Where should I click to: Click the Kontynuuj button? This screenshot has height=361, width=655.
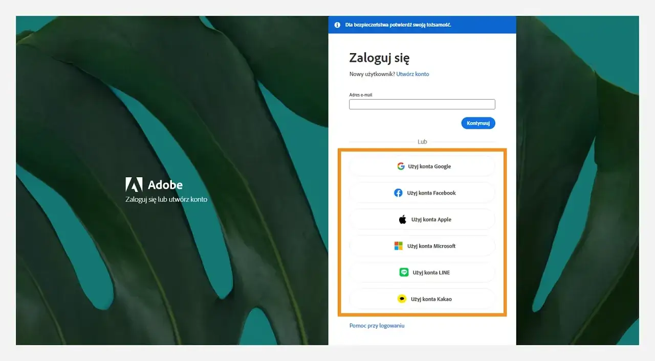(x=478, y=123)
